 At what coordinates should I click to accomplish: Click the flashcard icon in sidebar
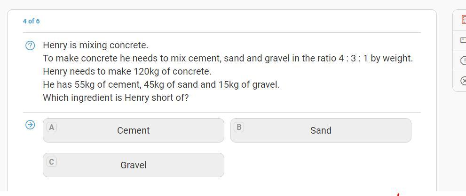click(463, 40)
